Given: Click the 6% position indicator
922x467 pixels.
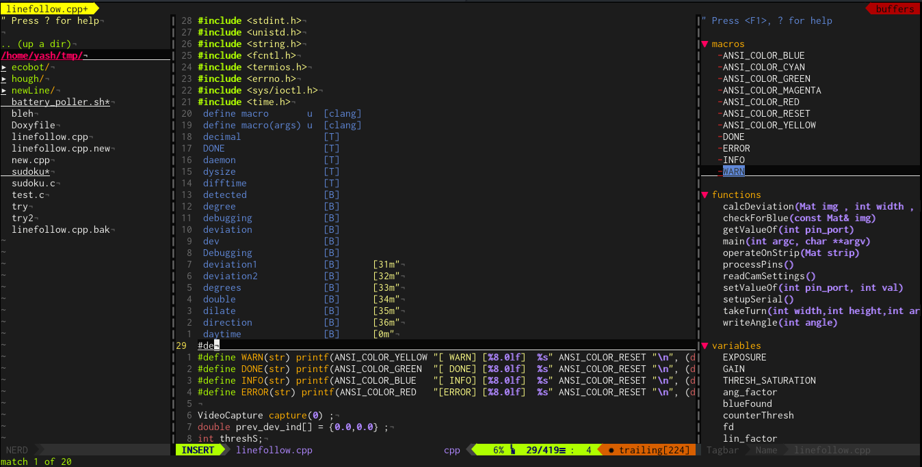Looking at the screenshot, I should click(x=498, y=450).
